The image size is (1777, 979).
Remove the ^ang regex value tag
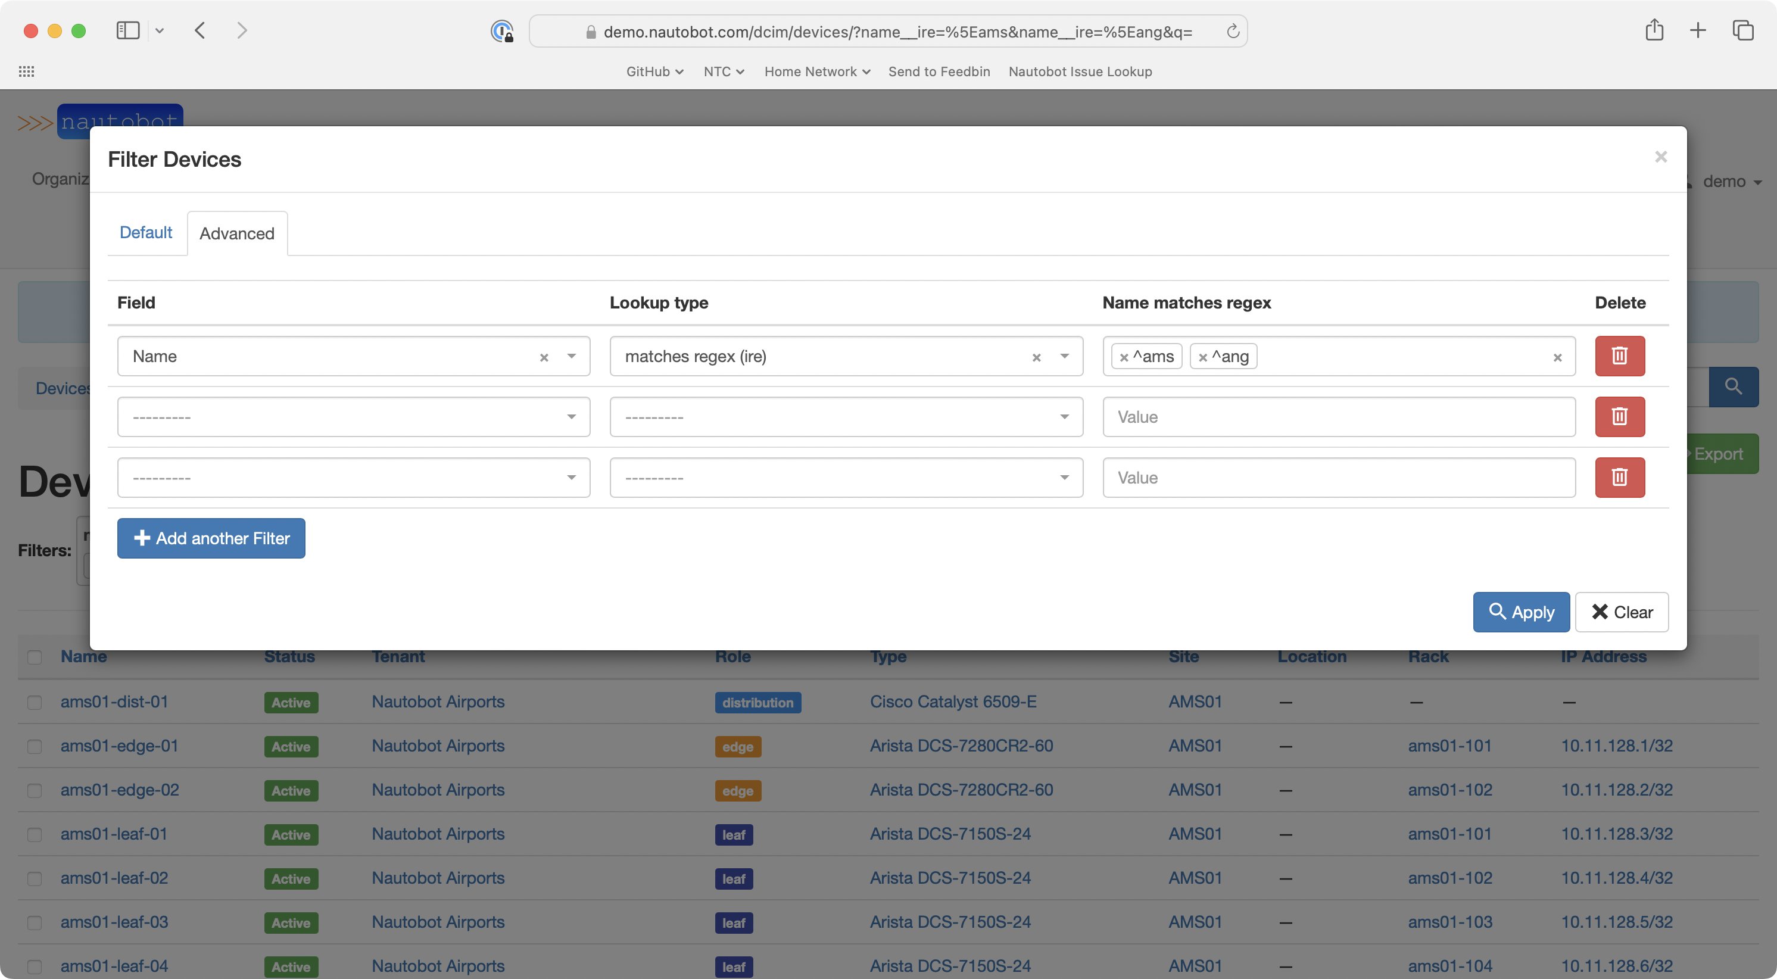(1202, 357)
